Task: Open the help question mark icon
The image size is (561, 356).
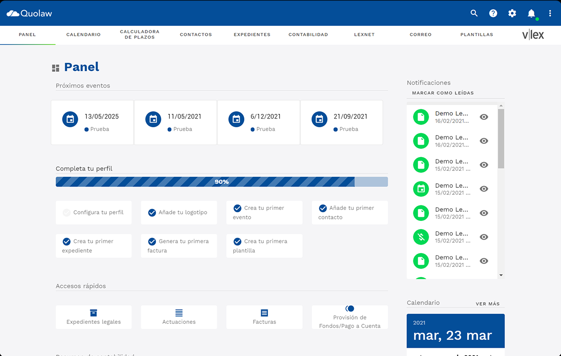Action: 493,13
